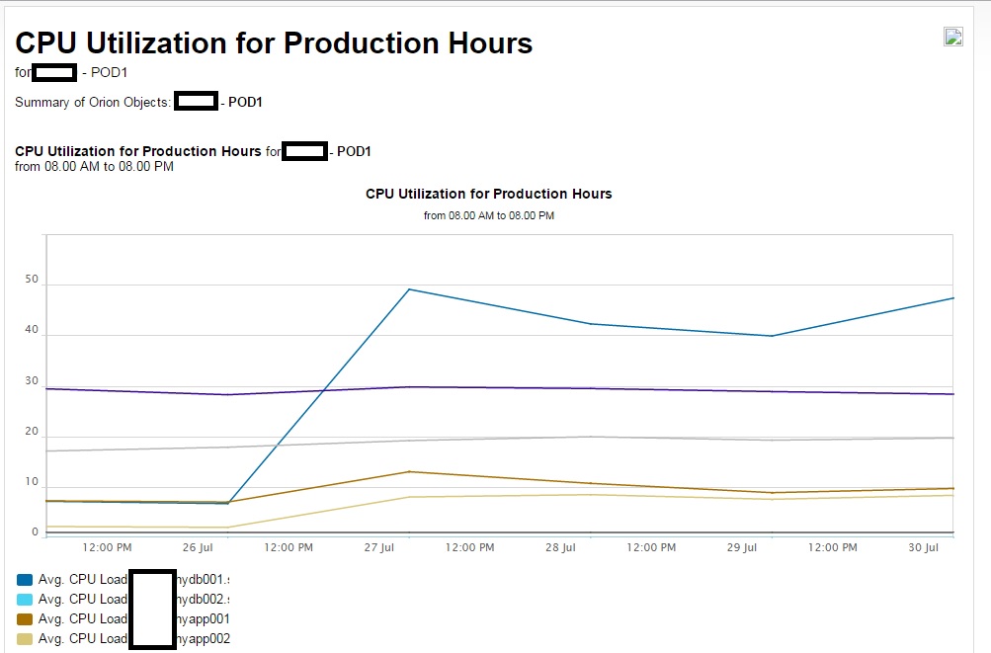Click the brown hyapp001 legend swatch
Image resolution: width=991 pixels, height=653 pixels.
click(x=25, y=618)
